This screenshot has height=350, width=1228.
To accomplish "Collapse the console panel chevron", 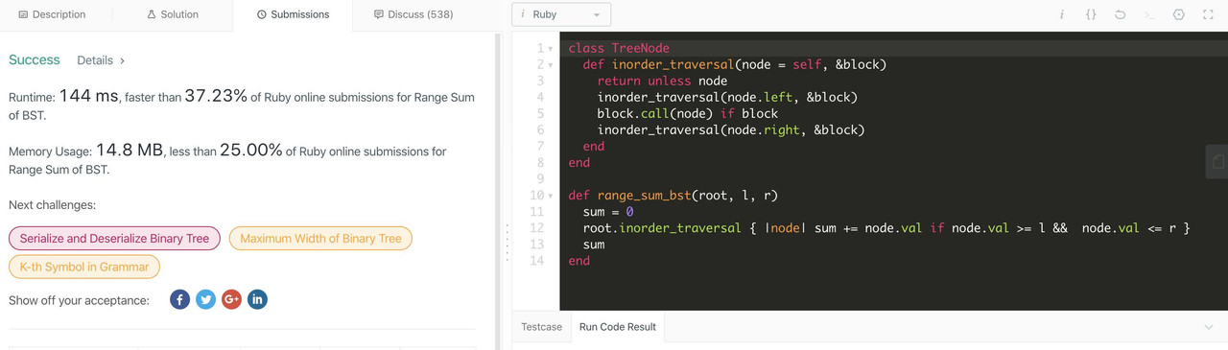I will pyautogui.click(x=1208, y=327).
